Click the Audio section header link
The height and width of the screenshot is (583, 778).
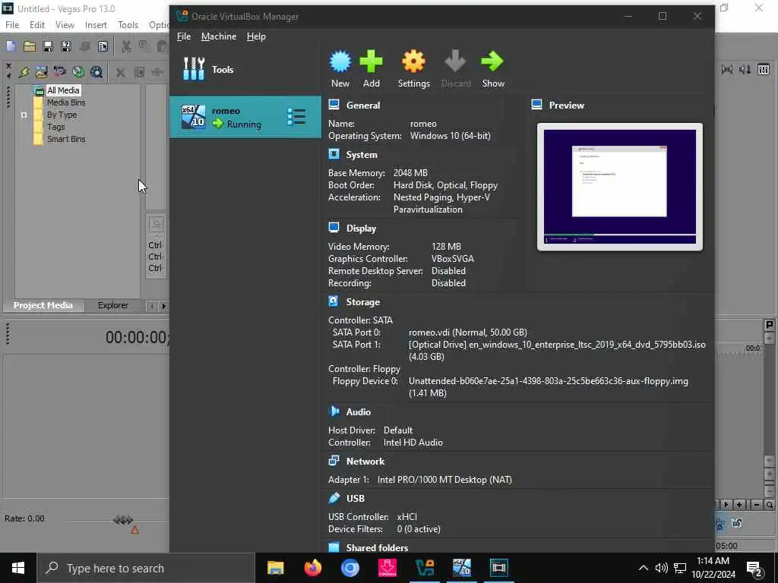coord(359,412)
